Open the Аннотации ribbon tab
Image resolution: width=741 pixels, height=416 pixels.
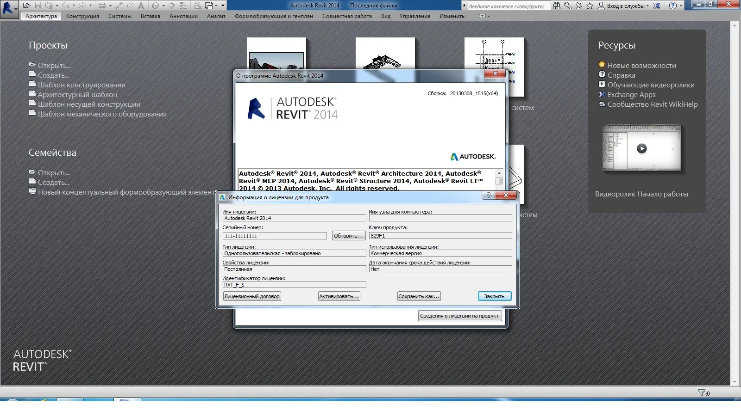pos(183,16)
